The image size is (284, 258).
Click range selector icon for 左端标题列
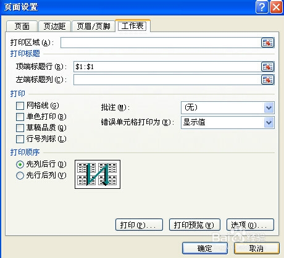coord(267,80)
